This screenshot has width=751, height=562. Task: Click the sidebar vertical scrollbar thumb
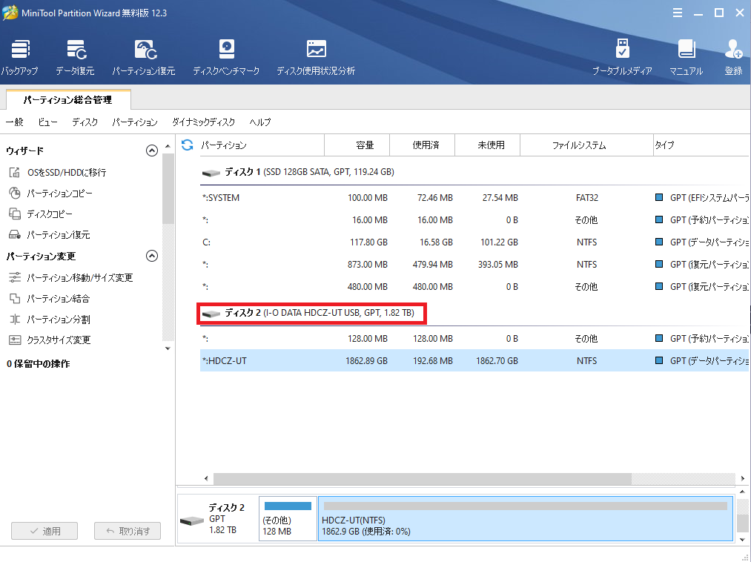[168, 189]
